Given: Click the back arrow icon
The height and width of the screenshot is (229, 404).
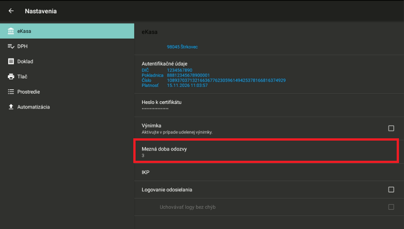Looking at the screenshot, I should (11, 11).
